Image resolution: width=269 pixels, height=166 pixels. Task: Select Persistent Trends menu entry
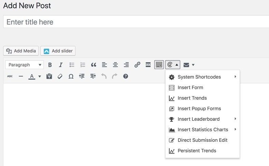(197, 151)
